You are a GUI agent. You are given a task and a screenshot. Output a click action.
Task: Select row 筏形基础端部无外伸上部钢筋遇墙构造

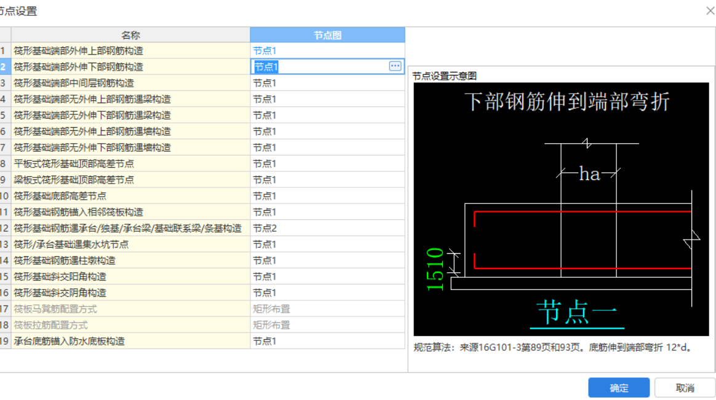tap(130, 131)
